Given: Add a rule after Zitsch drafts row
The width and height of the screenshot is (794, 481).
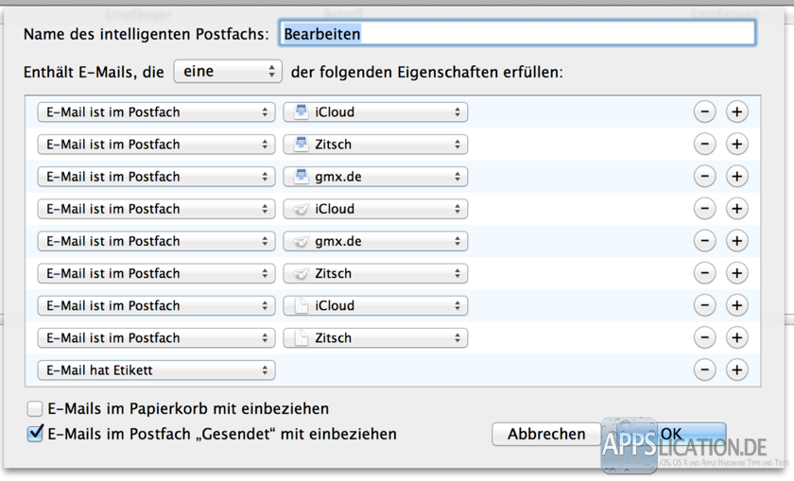Looking at the screenshot, I should click(x=736, y=337).
